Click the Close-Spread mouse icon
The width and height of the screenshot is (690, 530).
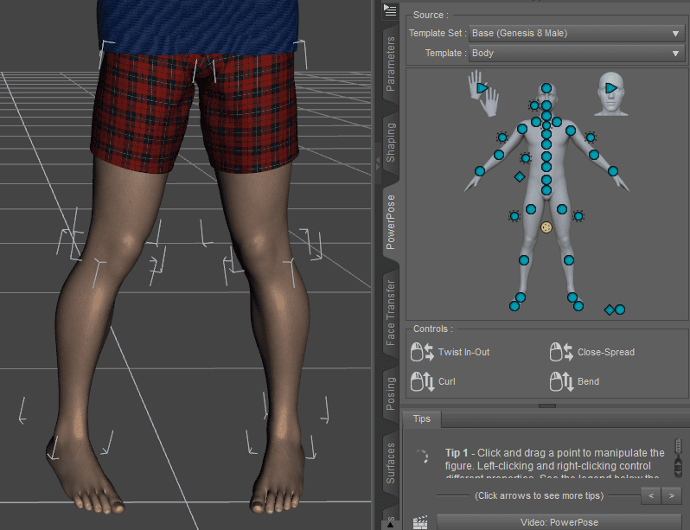click(561, 352)
